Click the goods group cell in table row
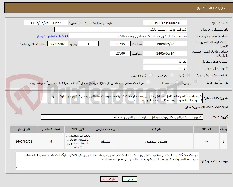The width and height of the screenshot is (233, 187). [78, 141]
